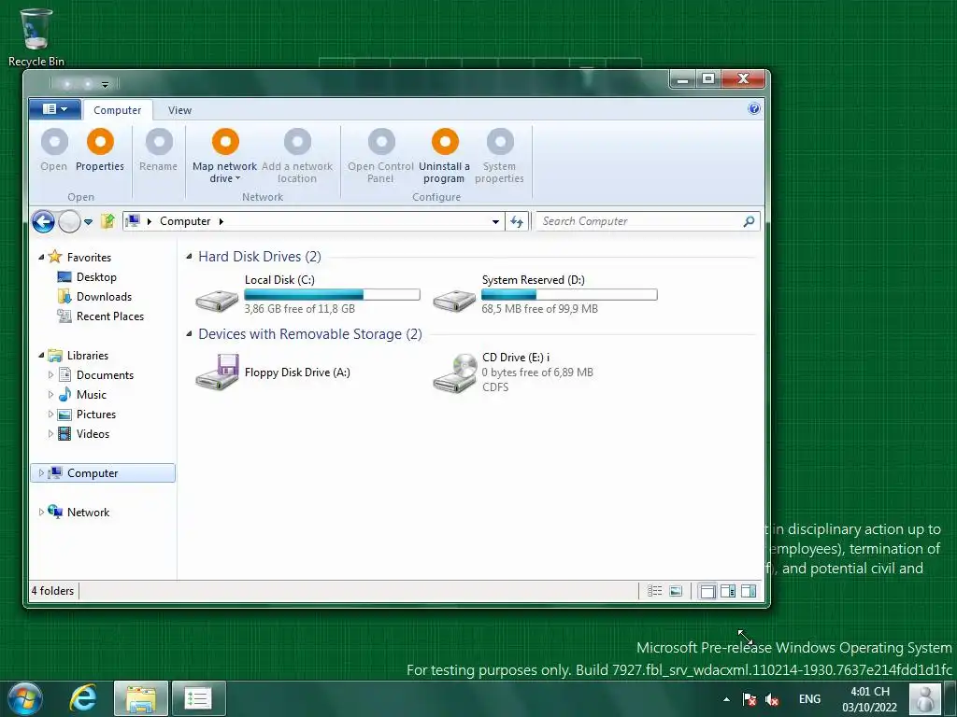Open the quick access toolbar dropdown
Image resolution: width=957 pixels, height=717 pixels.
click(105, 84)
